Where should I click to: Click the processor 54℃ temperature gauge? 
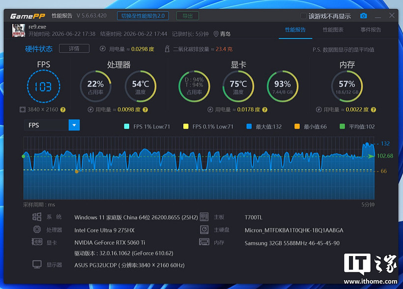click(141, 87)
